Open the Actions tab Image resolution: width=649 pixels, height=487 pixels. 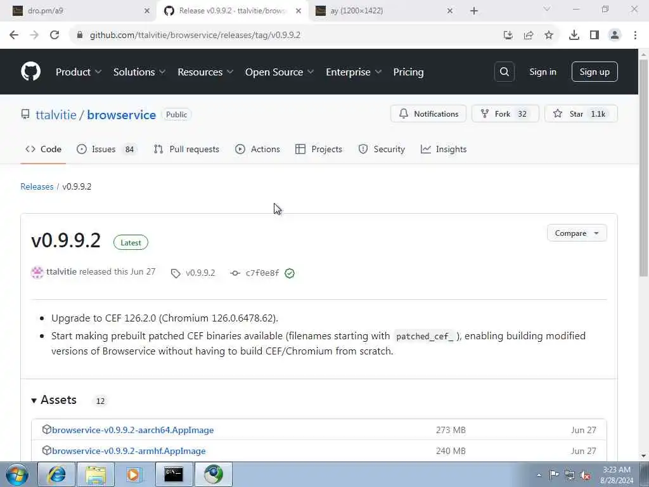pos(257,149)
